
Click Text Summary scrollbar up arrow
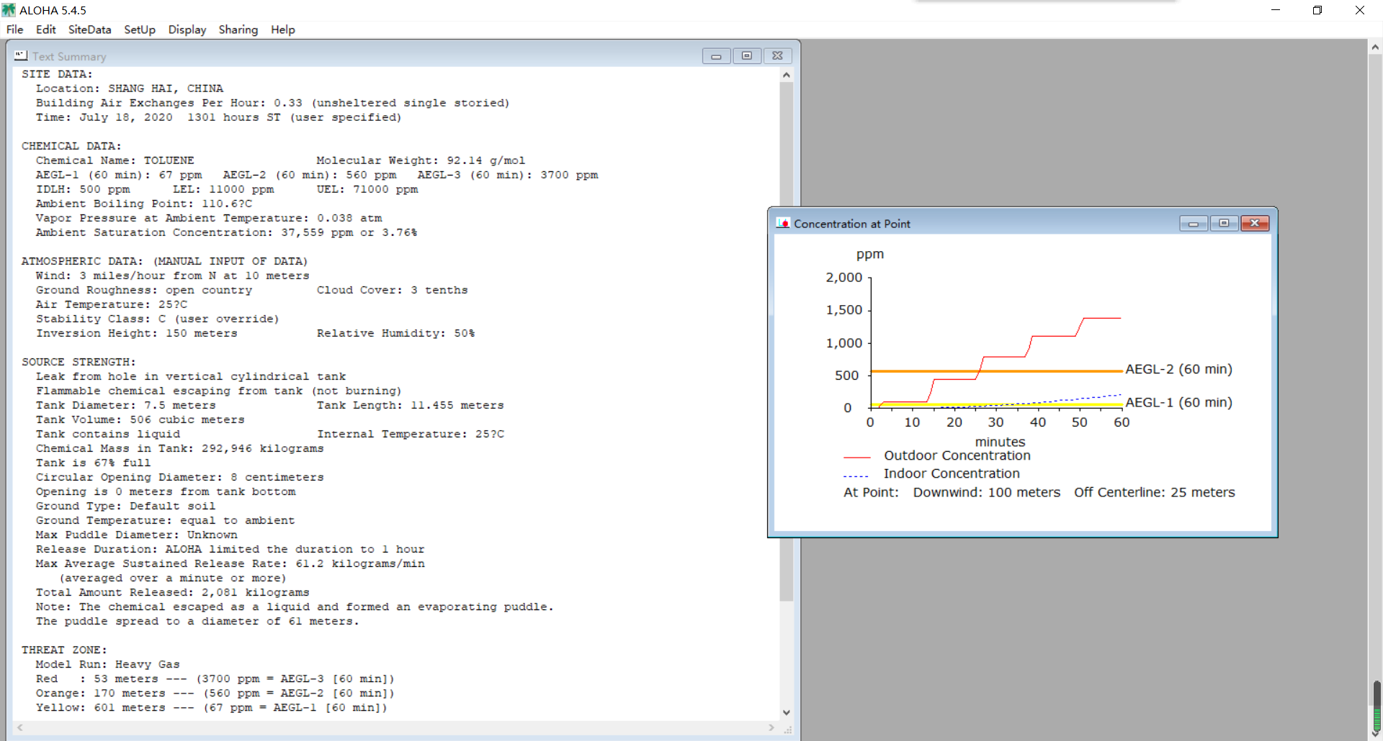coord(787,75)
